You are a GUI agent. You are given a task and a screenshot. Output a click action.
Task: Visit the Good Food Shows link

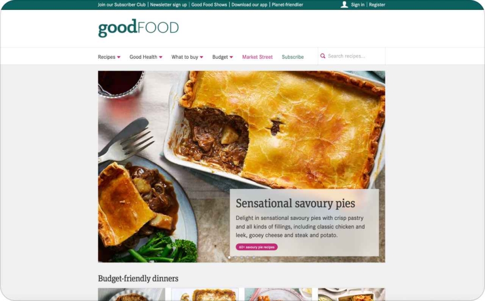(209, 5)
